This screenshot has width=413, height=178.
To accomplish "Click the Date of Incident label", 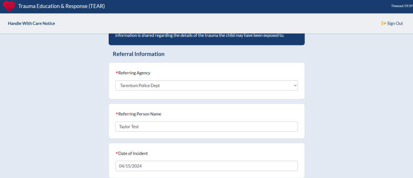I will click(x=133, y=153).
